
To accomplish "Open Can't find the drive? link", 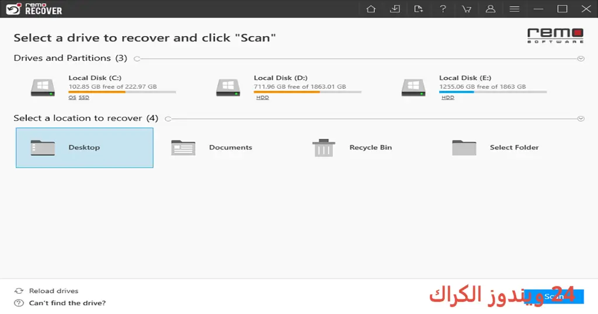I will 68,303.
